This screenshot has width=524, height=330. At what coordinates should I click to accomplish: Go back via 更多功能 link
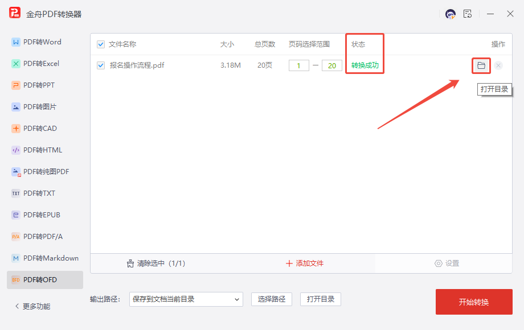click(x=36, y=306)
